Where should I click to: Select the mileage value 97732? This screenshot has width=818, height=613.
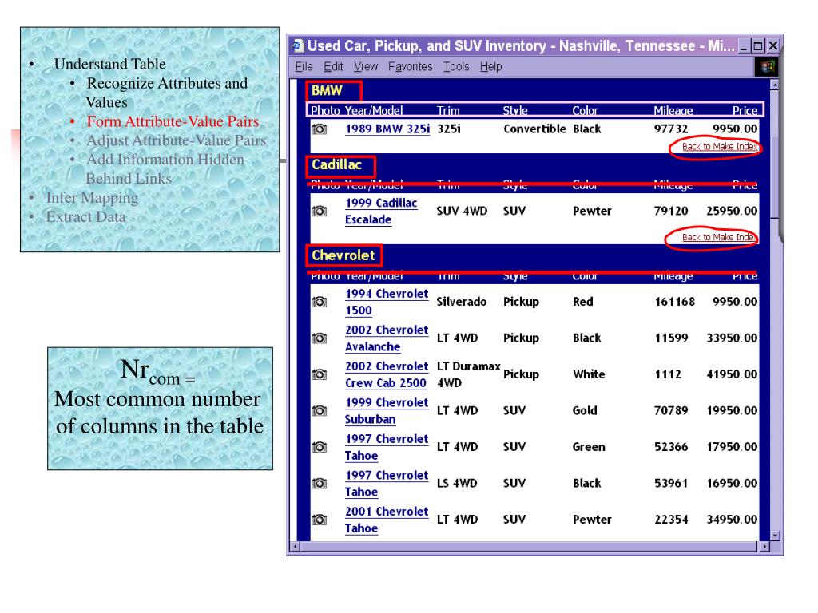point(671,129)
